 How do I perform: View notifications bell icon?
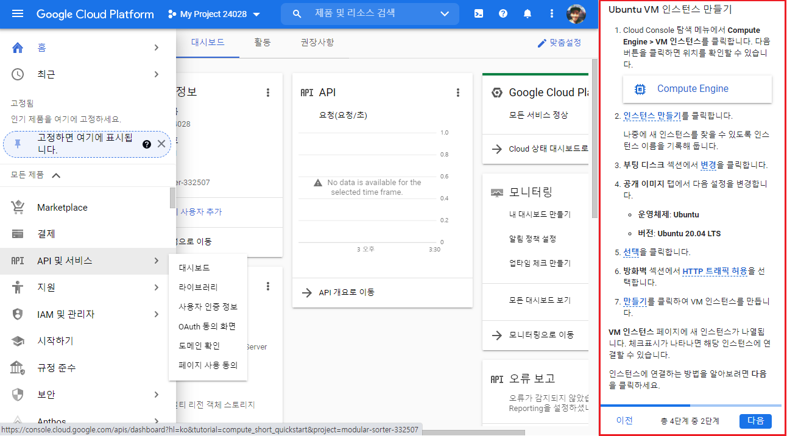(x=528, y=13)
